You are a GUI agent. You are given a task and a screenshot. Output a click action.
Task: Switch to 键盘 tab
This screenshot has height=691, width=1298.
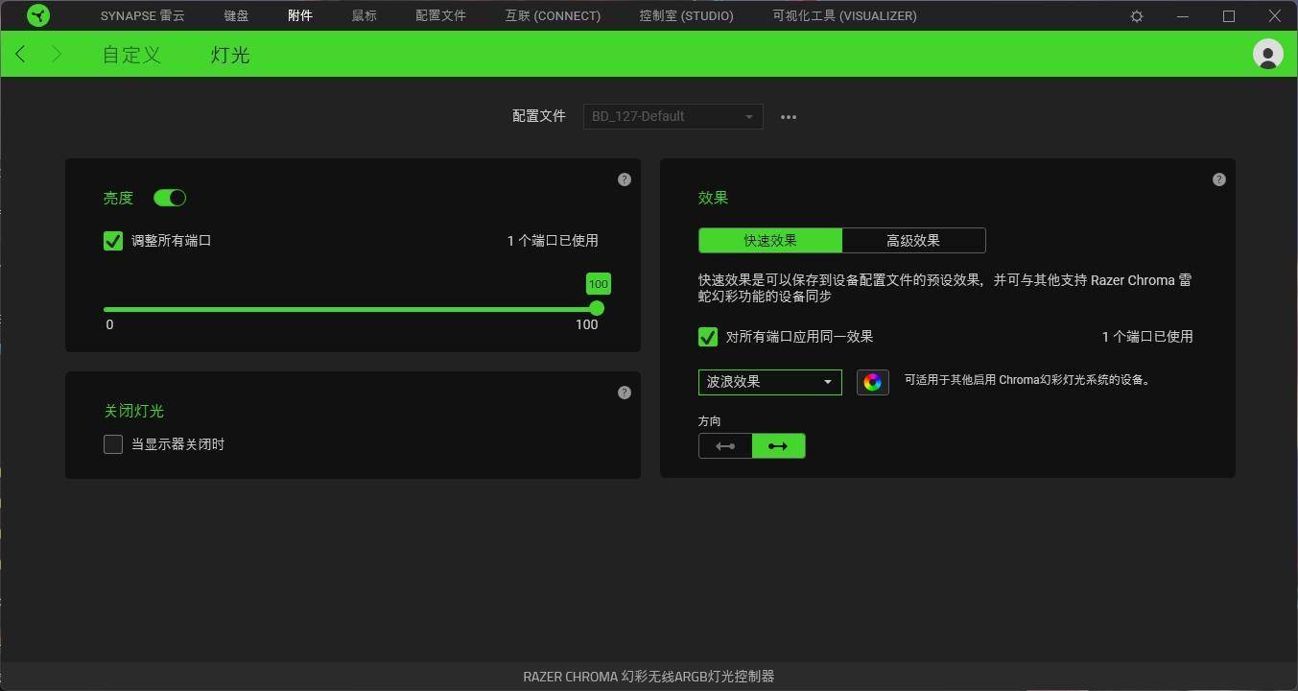[x=236, y=16]
